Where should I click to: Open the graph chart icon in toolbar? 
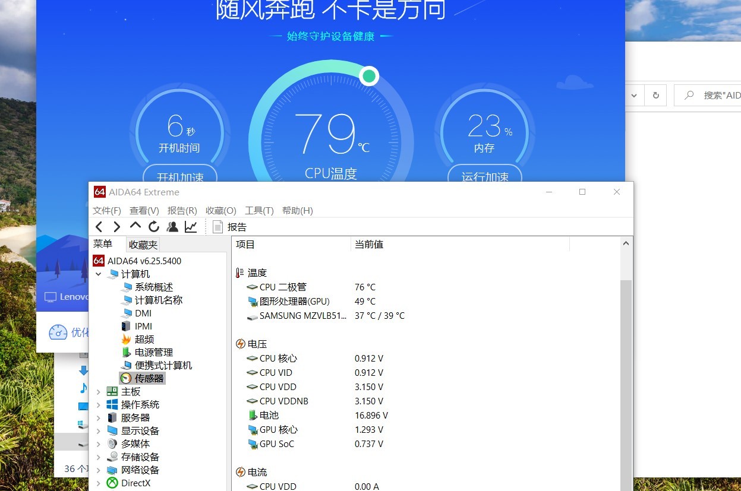click(x=191, y=226)
